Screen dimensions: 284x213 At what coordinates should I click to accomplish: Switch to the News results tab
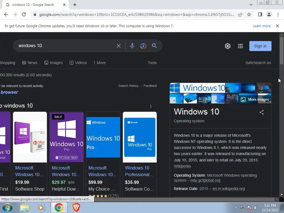click(30, 63)
